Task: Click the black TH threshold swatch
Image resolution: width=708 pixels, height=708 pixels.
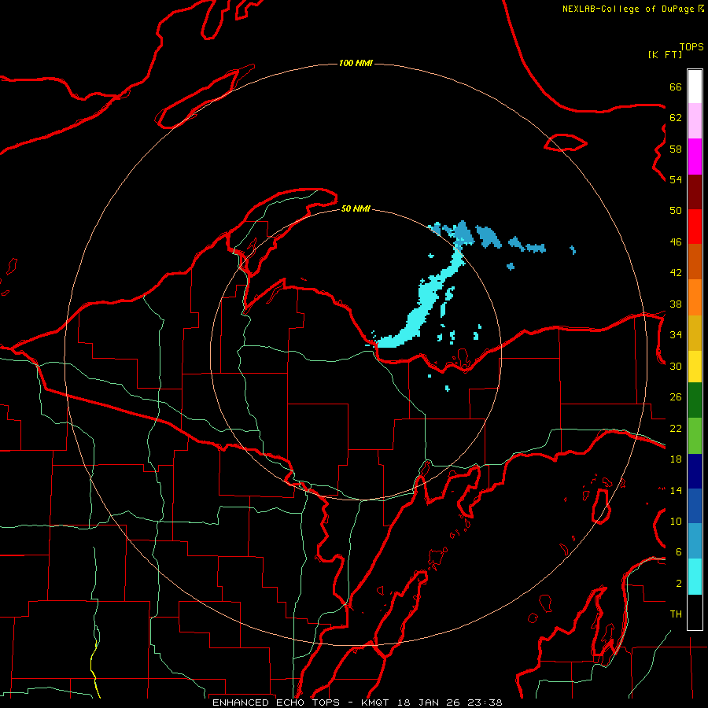Action: pyautogui.click(x=695, y=612)
